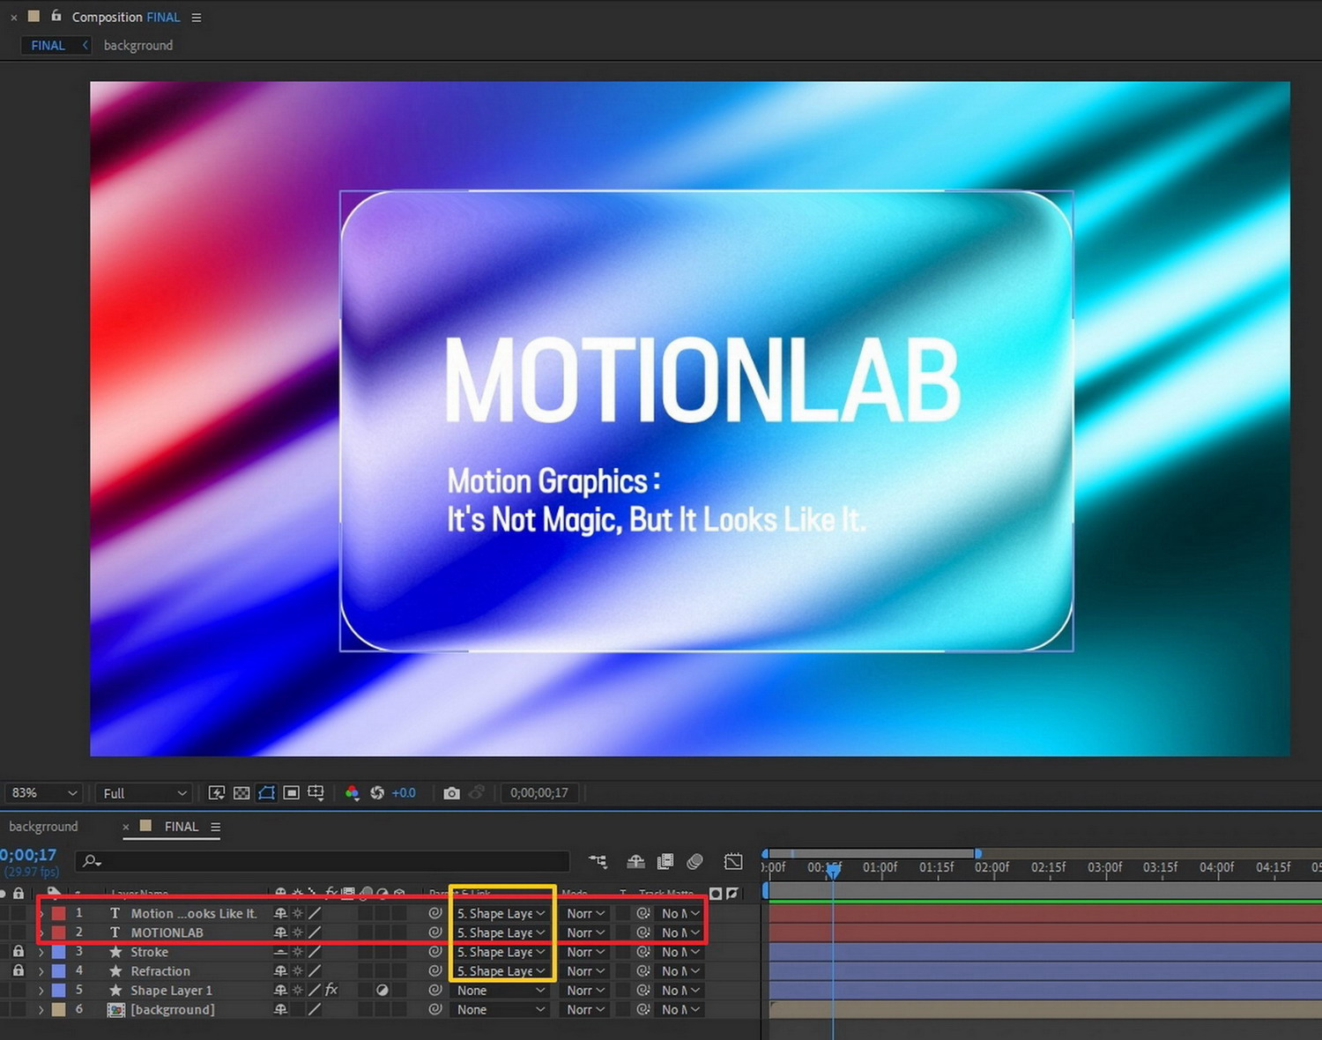
Task: Take a snapshot with camera icon
Action: [451, 793]
